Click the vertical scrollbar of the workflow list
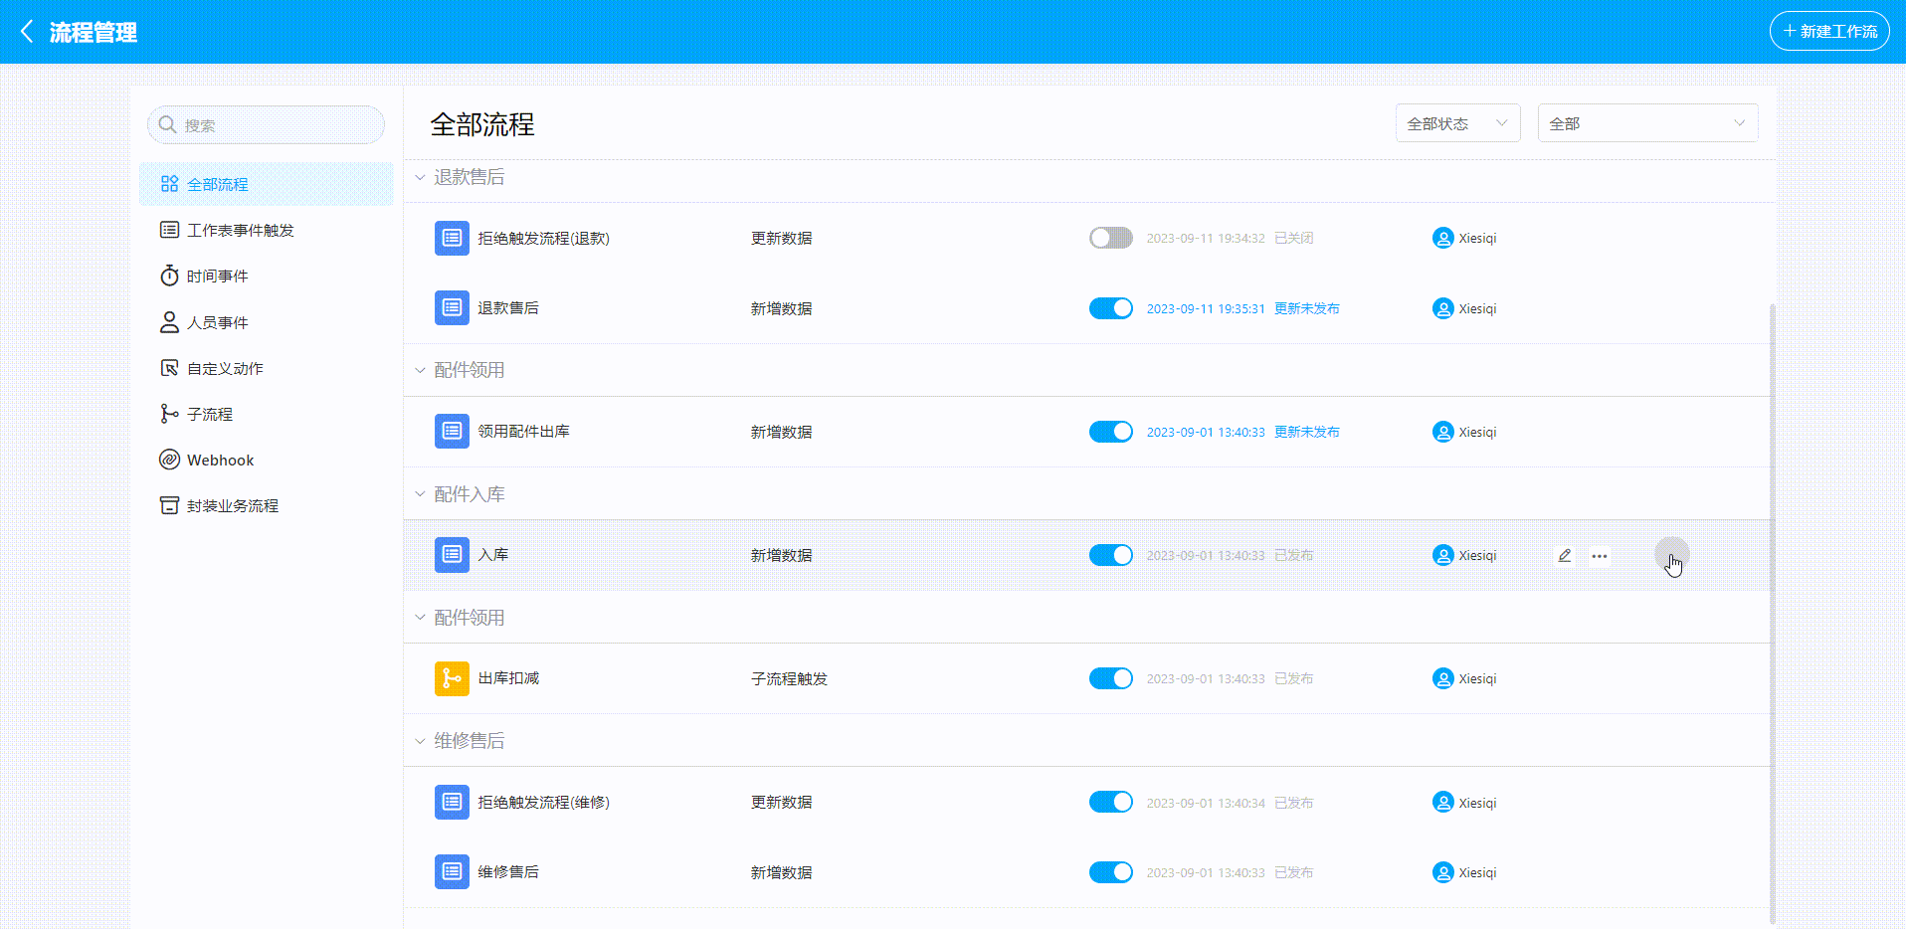Image resolution: width=1906 pixels, height=929 pixels. click(x=1773, y=613)
